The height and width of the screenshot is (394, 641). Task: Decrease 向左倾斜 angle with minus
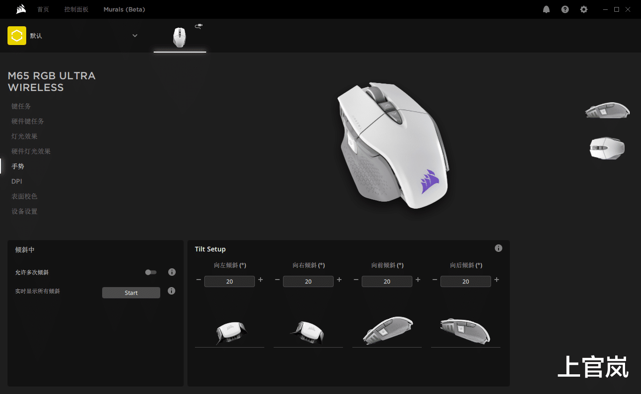[x=199, y=280]
